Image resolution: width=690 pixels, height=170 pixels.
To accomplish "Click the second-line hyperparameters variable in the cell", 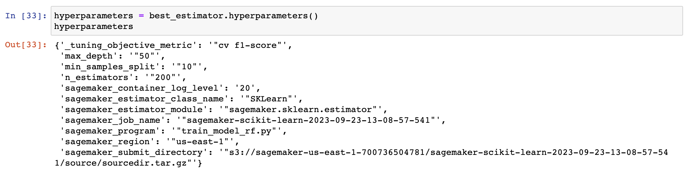I will click(94, 26).
